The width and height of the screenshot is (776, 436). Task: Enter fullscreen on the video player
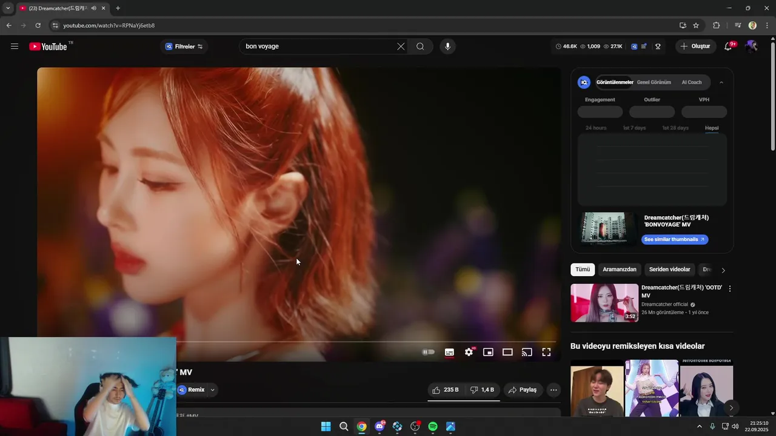coord(546,352)
